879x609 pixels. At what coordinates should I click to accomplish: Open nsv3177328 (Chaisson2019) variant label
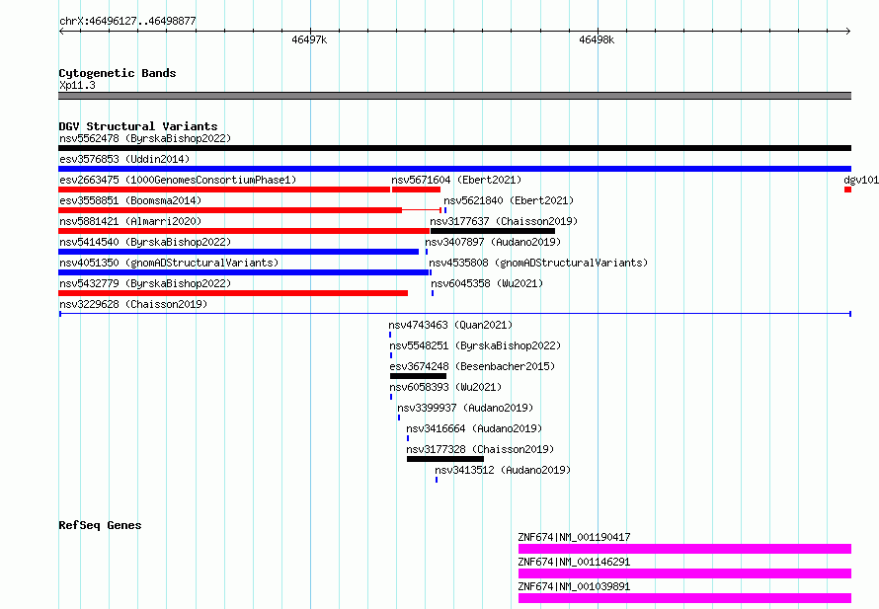[x=480, y=449]
